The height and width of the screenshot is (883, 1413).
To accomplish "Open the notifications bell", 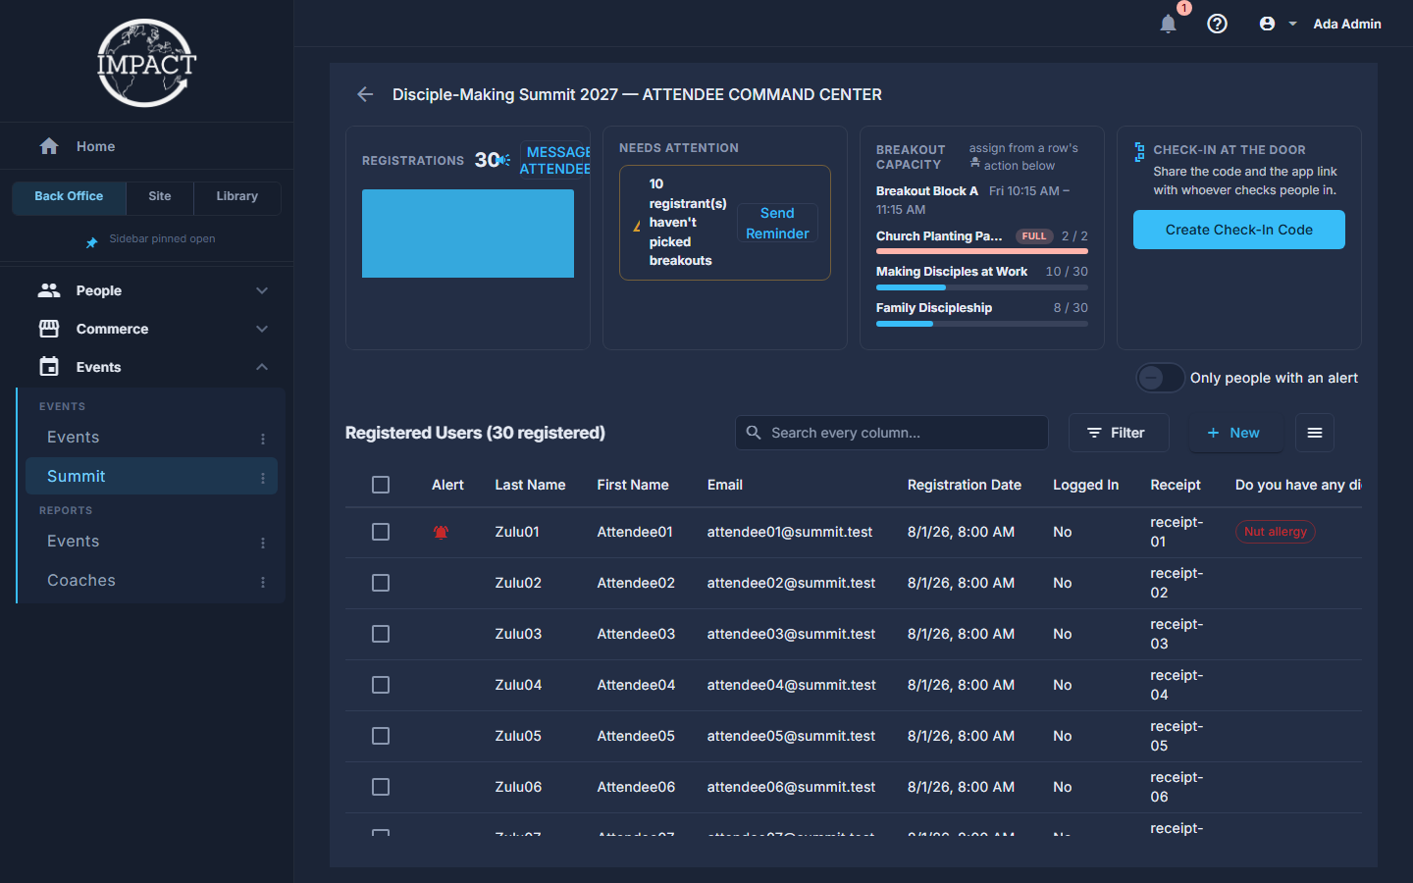I will point(1168,24).
